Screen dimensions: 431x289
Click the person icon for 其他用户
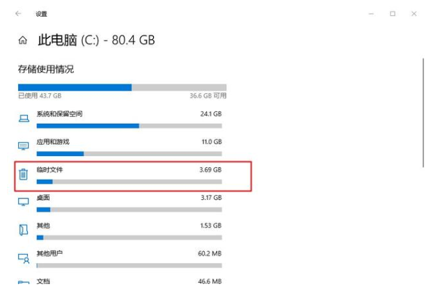[24, 258]
